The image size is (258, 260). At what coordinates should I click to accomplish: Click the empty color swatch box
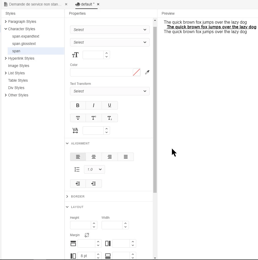tap(136, 72)
